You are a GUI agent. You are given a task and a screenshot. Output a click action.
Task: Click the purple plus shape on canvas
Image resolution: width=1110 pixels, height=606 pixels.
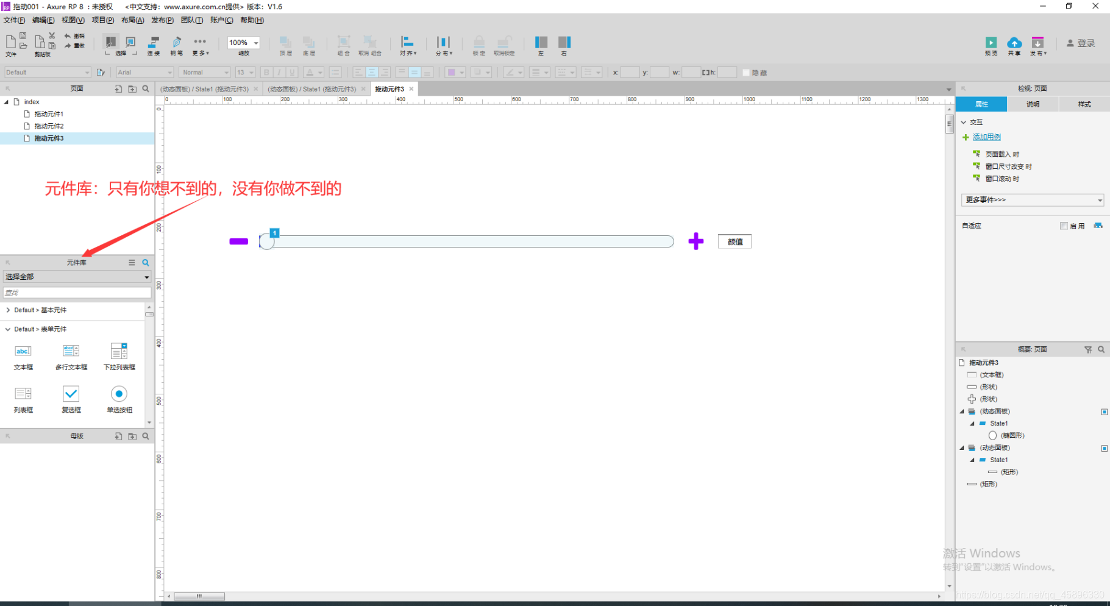[x=696, y=241]
